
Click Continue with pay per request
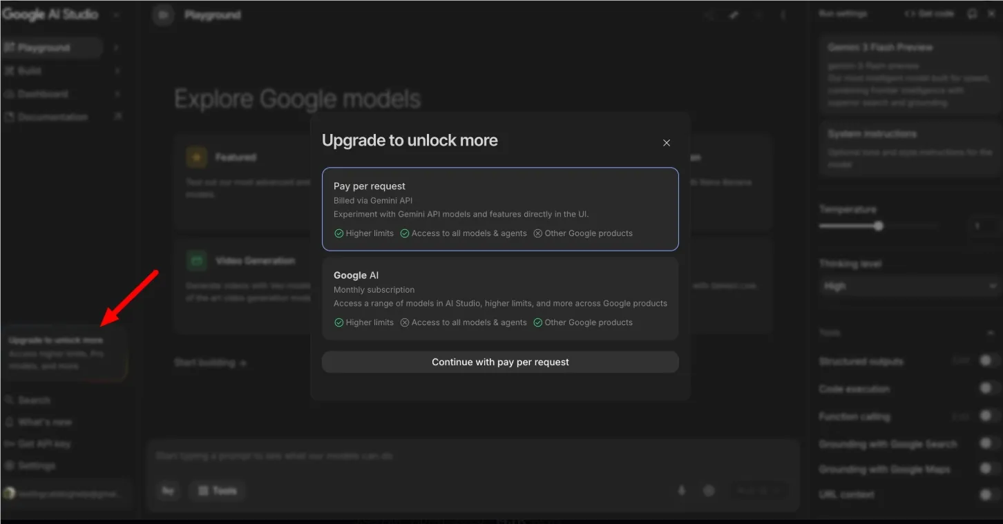(x=499, y=362)
